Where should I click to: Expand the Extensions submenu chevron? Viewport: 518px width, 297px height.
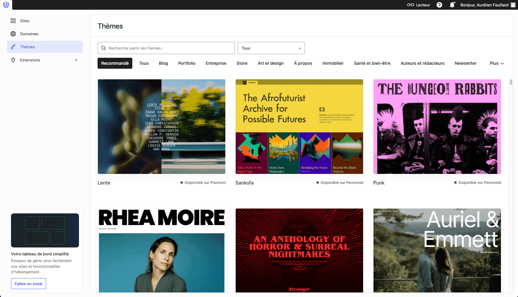pos(76,60)
